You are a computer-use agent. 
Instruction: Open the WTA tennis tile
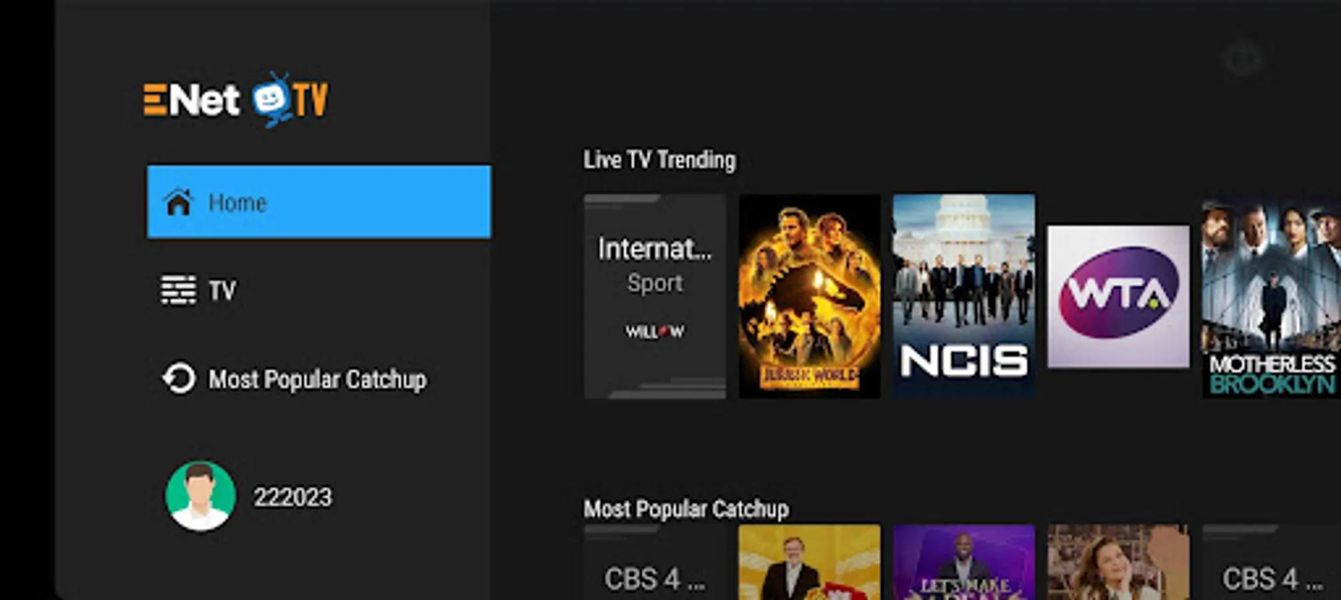pos(1118,296)
